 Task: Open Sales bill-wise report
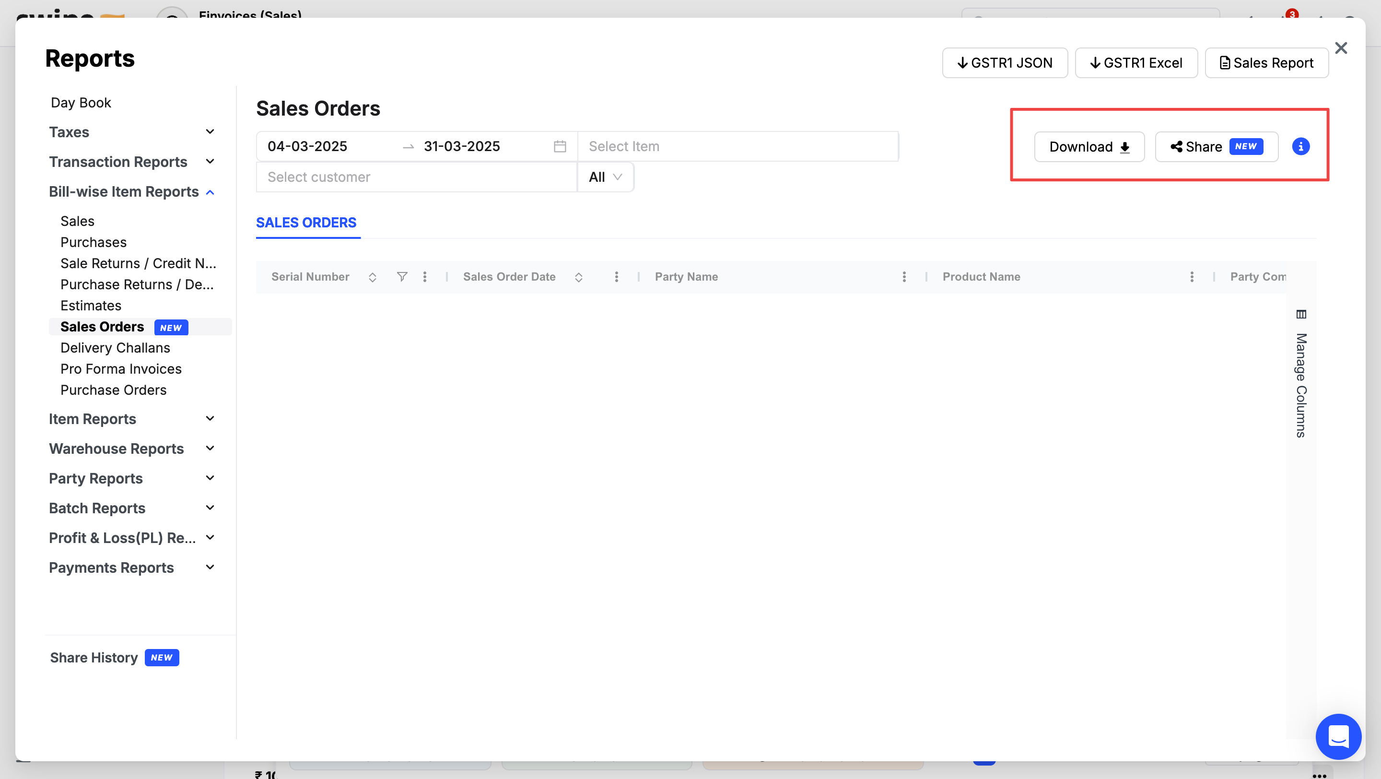(78, 221)
